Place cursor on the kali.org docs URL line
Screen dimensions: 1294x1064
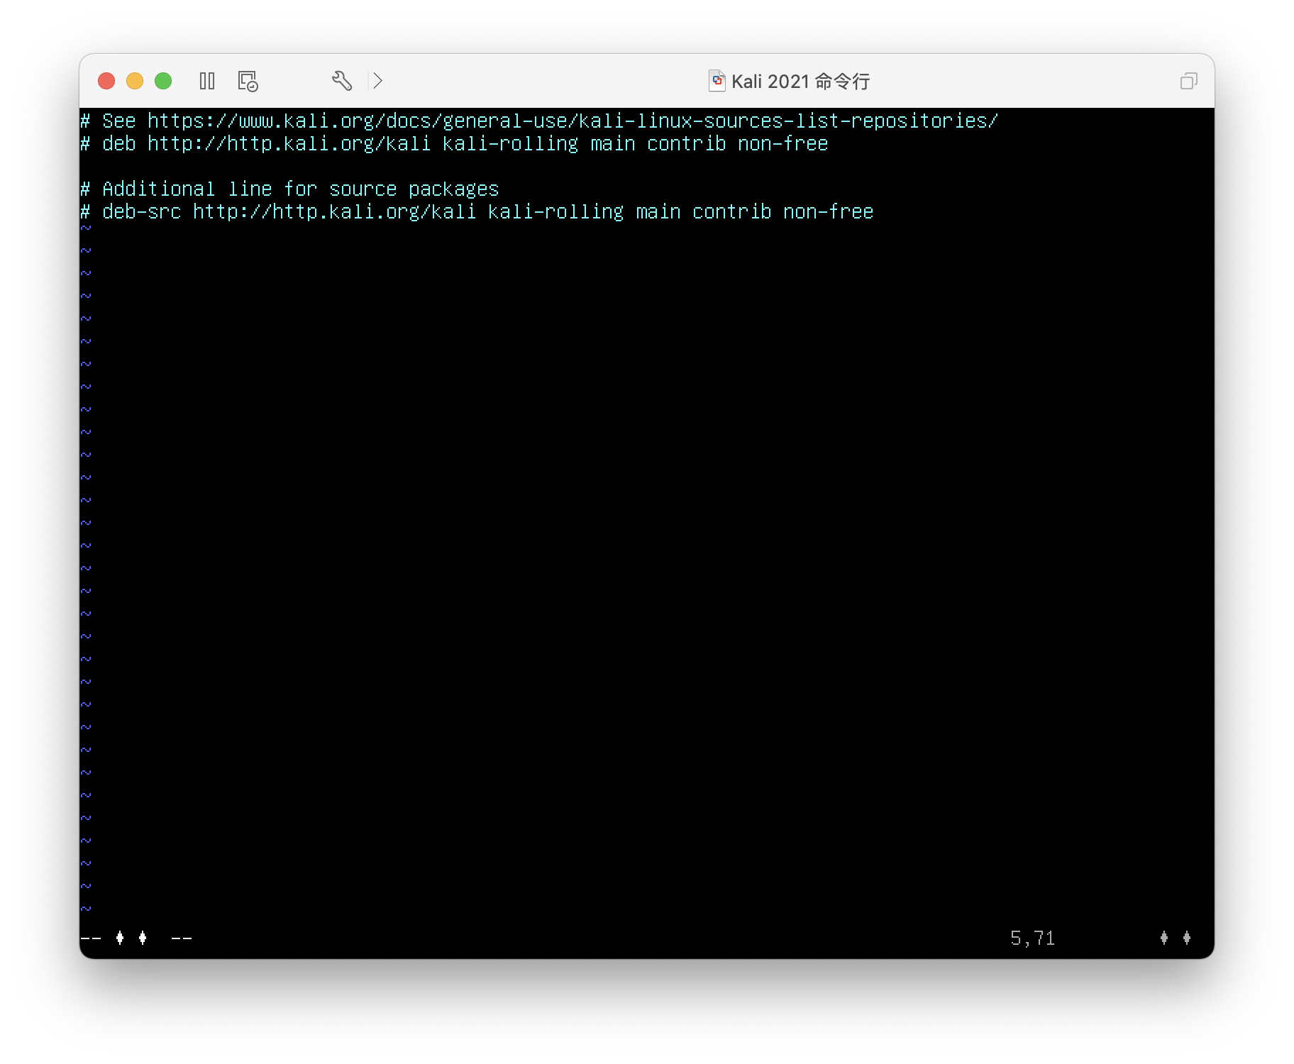click(x=539, y=121)
